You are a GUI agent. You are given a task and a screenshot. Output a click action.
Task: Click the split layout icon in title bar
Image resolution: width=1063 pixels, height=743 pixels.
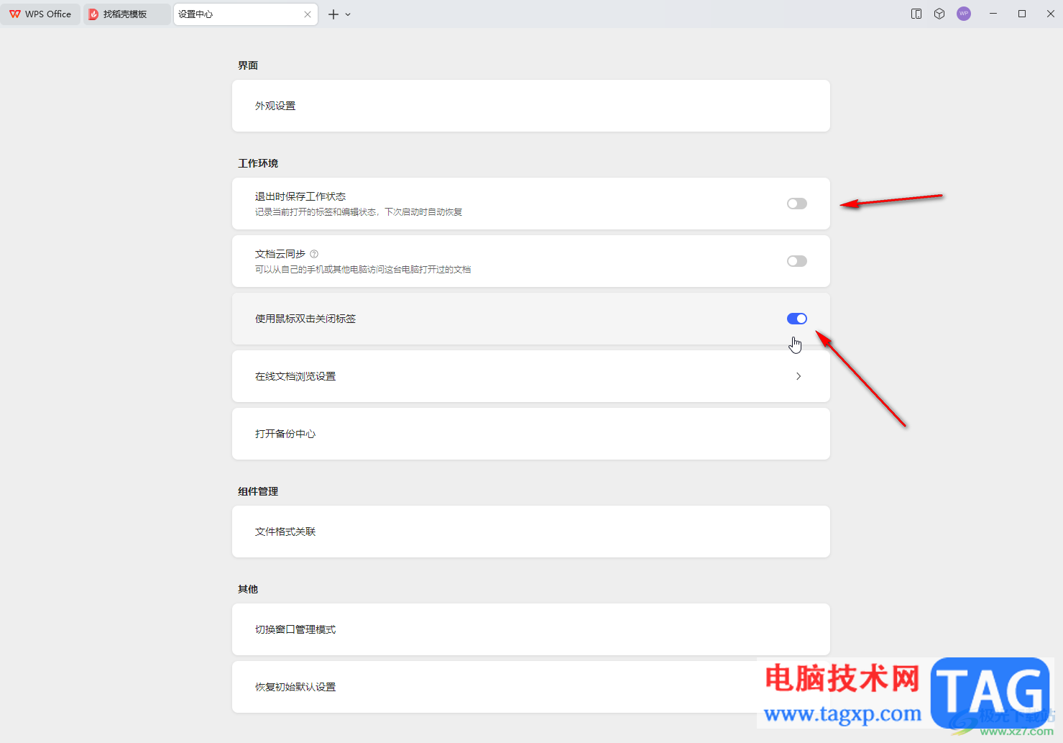[916, 14]
